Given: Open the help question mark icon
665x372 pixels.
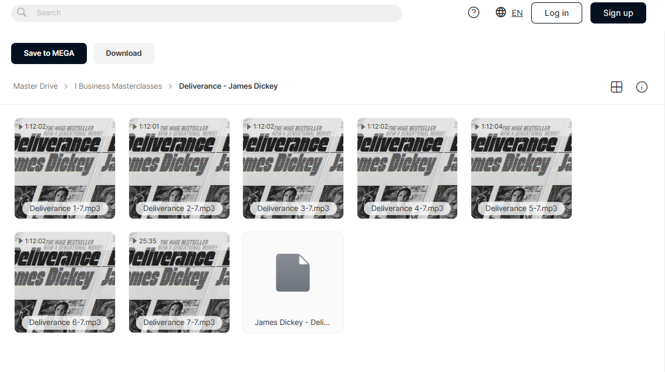Looking at the screenshot, I should pyautogui.click(x=474, y=13).
